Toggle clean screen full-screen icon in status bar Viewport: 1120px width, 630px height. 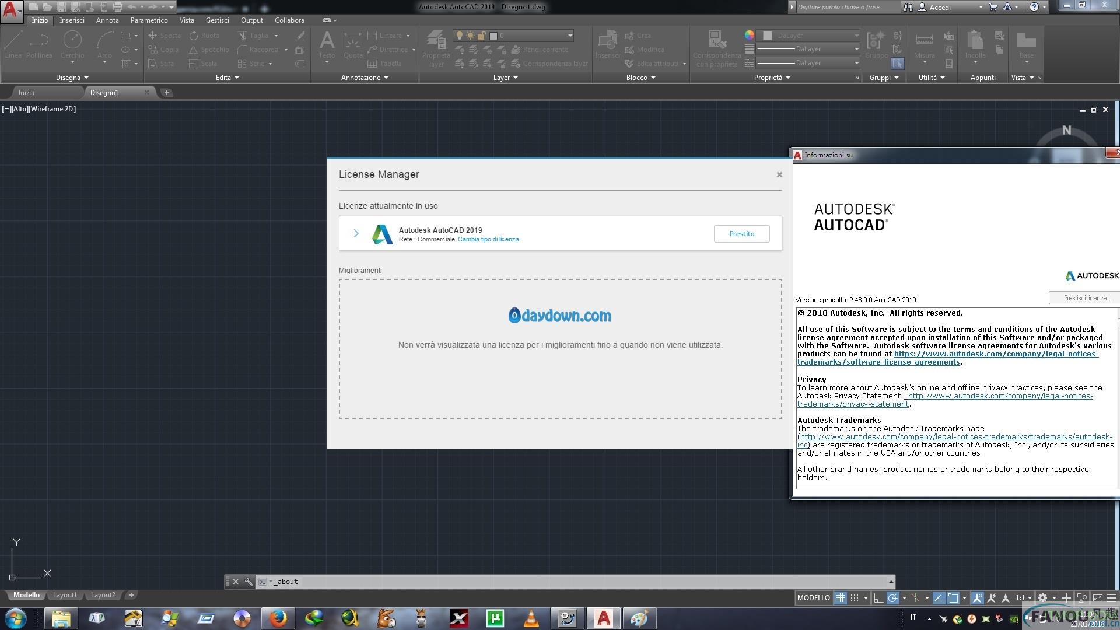1097,597
